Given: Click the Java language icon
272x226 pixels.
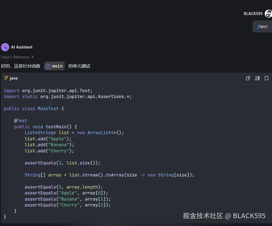Looking at the screenshot, I should click(x=6, y=78).
